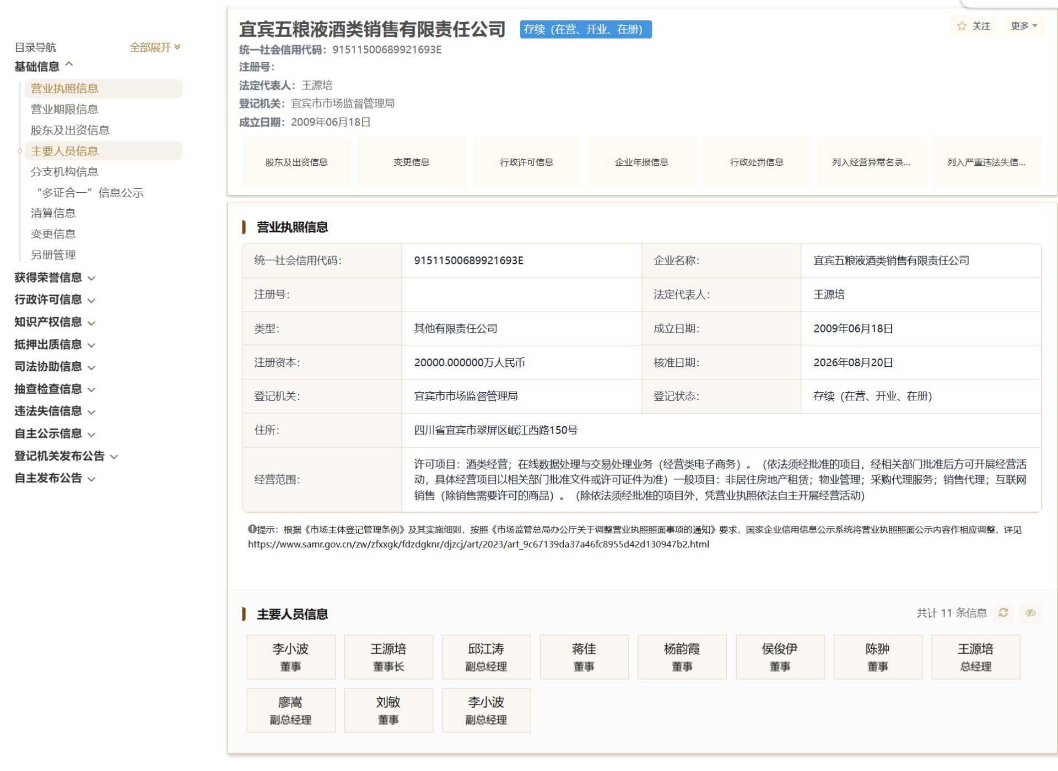
Task: Refresh the 主要人员信息 list
Action: [1003, 613]
